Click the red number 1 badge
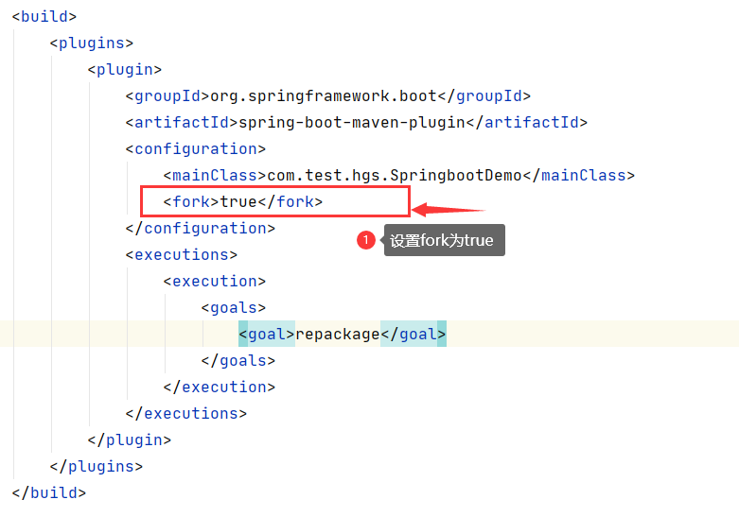 [366, 240]
